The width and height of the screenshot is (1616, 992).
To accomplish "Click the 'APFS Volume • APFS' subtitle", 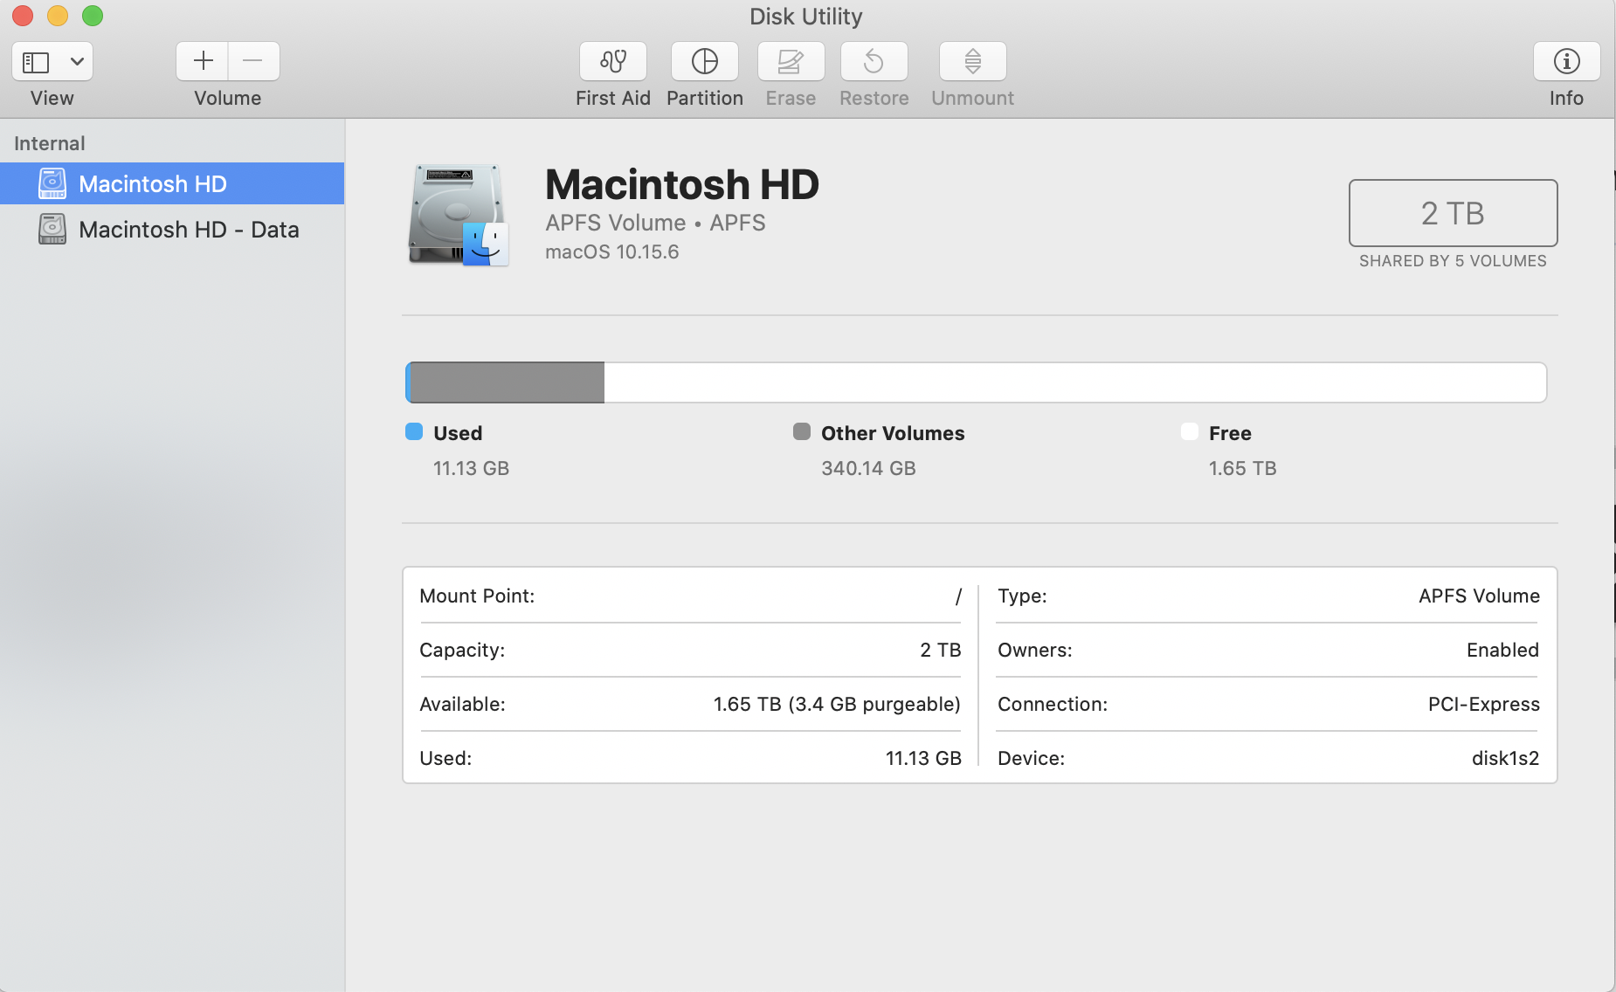I will (x=655, y=223).
